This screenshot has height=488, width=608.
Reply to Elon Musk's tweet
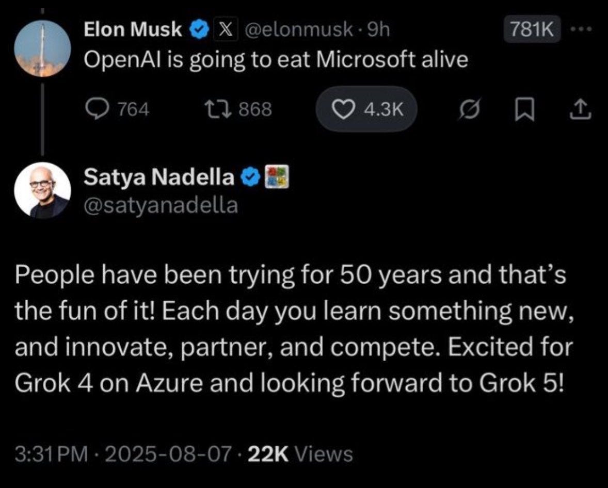point(95,109)
